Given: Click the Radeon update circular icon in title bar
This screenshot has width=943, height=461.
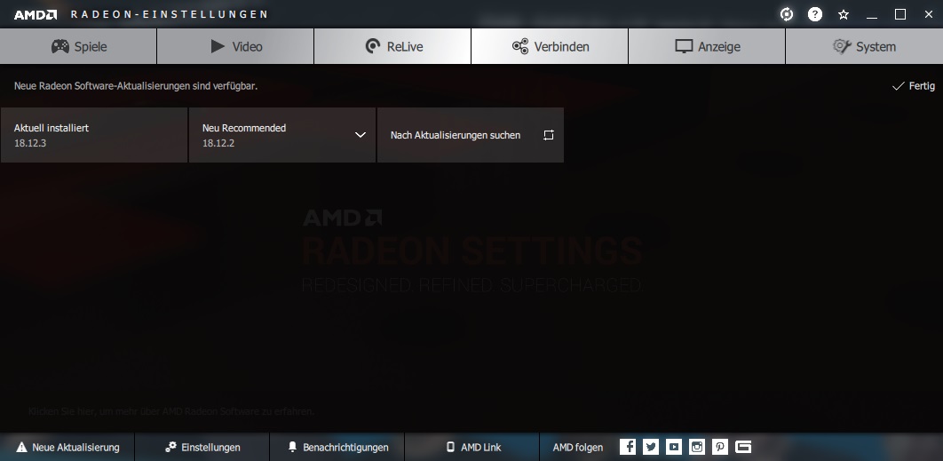Looking at the screenshot, I should point(787,14).
